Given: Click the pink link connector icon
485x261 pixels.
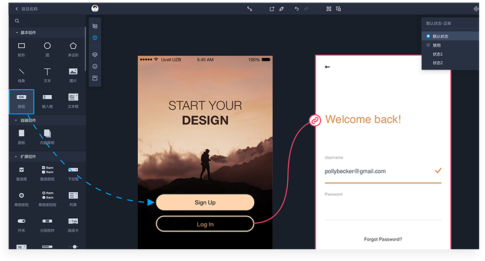Looking at the screenshot, I should click(x=315, y=121).
